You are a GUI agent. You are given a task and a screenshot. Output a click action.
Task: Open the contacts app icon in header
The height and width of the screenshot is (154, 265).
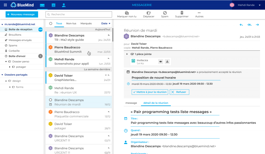tap(64, 5)
